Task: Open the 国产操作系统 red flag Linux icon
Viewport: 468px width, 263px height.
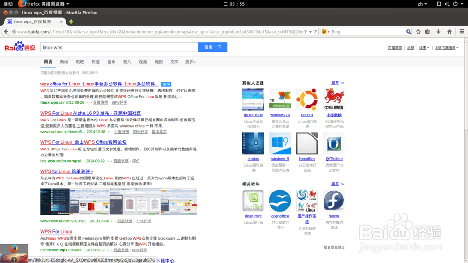Action: click(x=307, y=201)
